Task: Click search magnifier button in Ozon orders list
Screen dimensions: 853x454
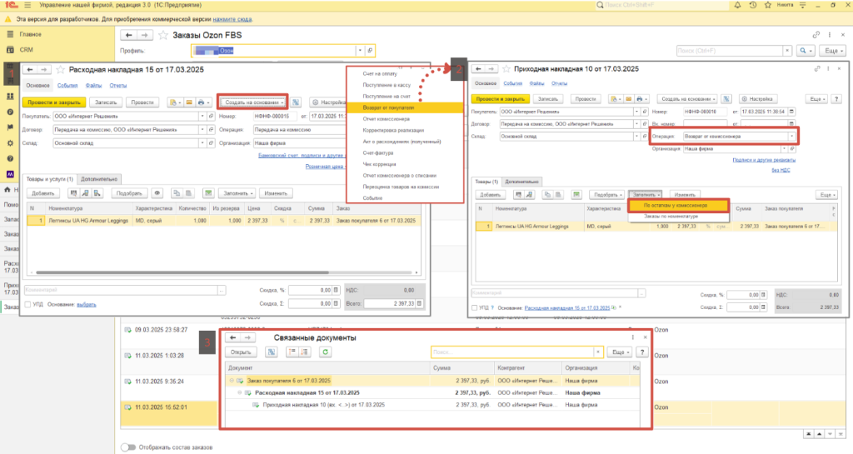Action: [804, 51]
